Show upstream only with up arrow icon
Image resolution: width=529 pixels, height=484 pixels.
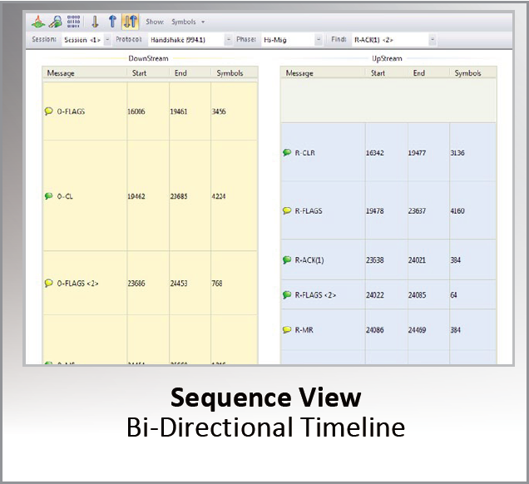coord(112,22)
